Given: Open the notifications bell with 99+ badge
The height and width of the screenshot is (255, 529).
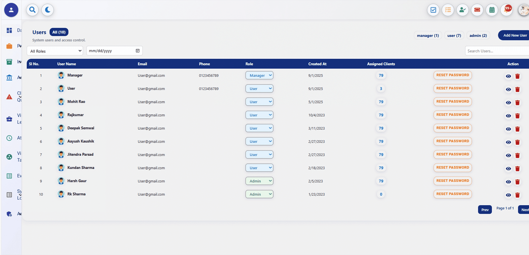Looking at the screenshot, I should tap(507, 10).
